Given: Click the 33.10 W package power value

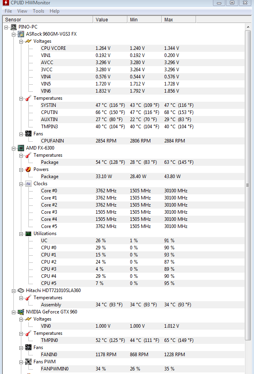Looking at the screenshot, I should pyautogui.click(x=104, y=177).
